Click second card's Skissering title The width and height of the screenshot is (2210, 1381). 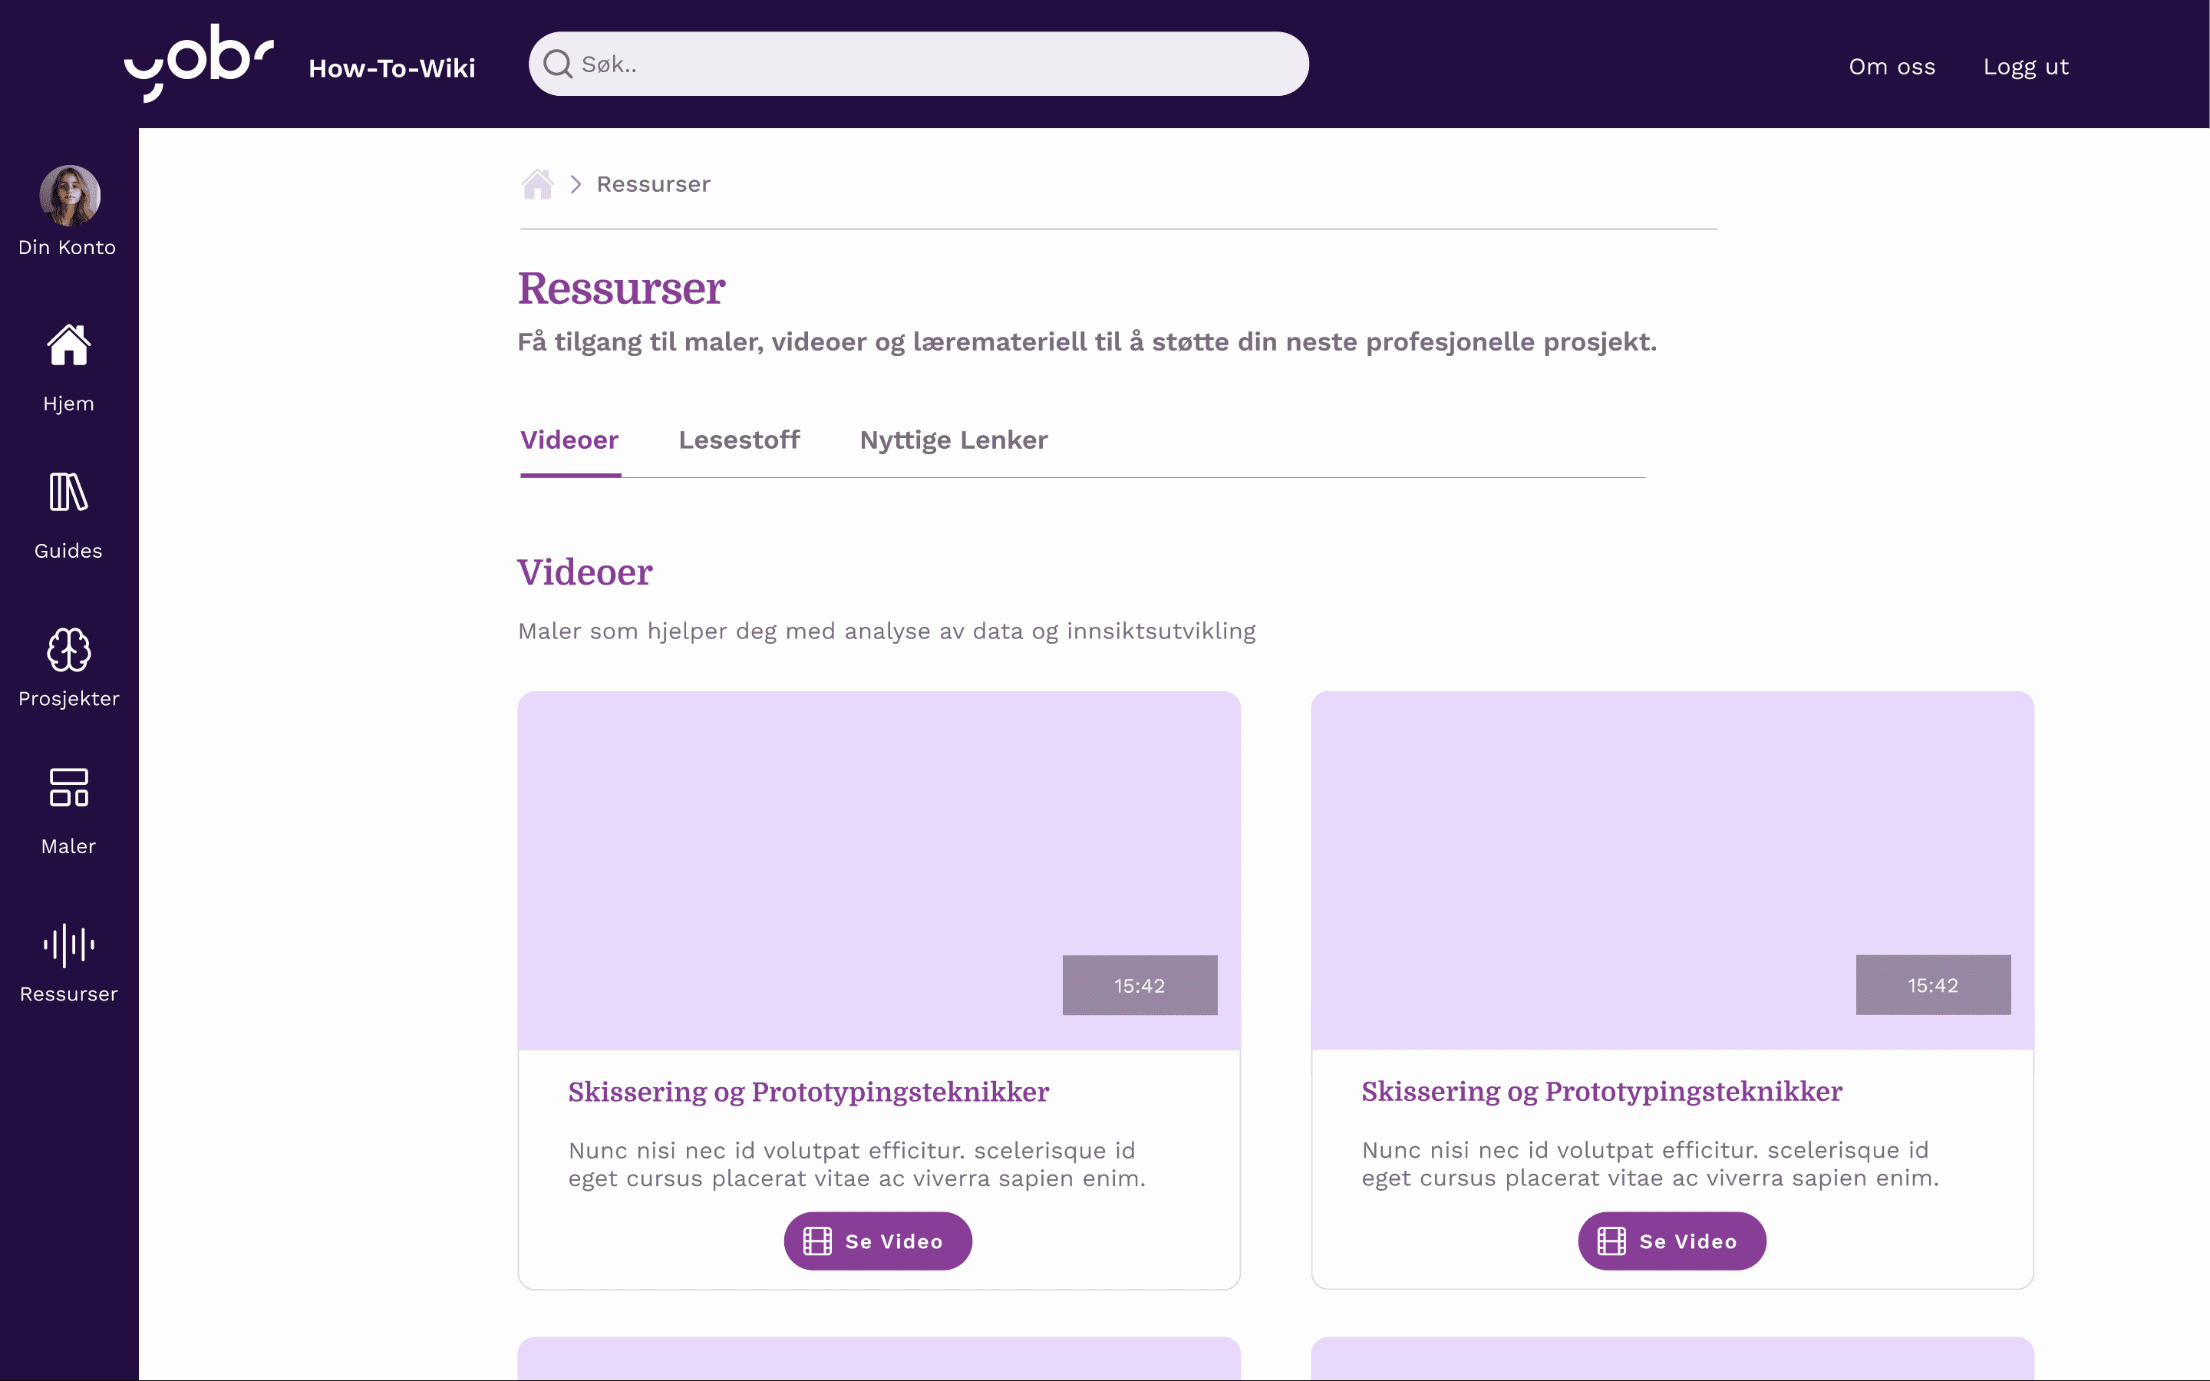pyautogui.click(x=1601, y=1092)
